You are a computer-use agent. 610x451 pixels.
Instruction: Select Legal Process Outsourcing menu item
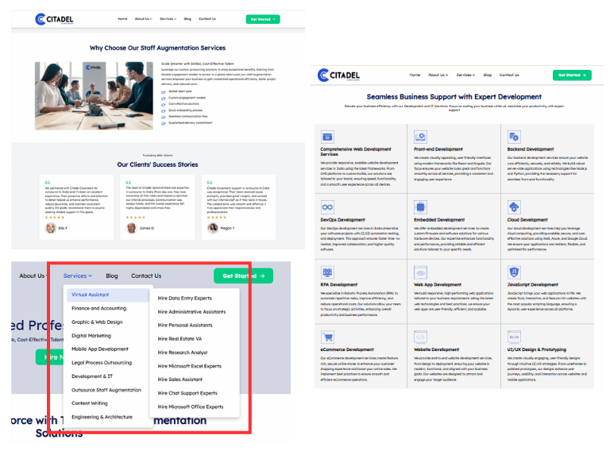(102, 362)
